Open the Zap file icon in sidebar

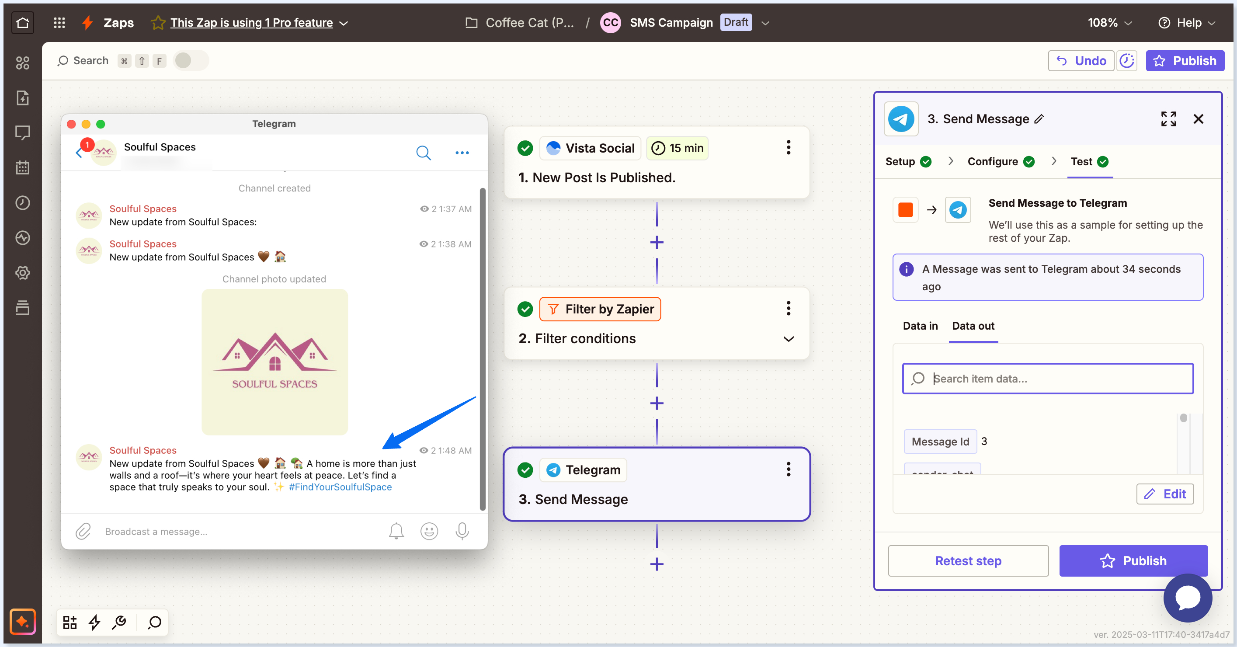pyautogui.click(x=23, y=97)
